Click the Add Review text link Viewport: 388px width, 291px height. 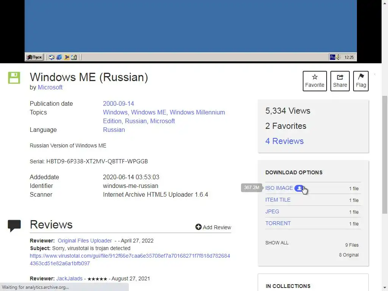(x=217, y=227)
